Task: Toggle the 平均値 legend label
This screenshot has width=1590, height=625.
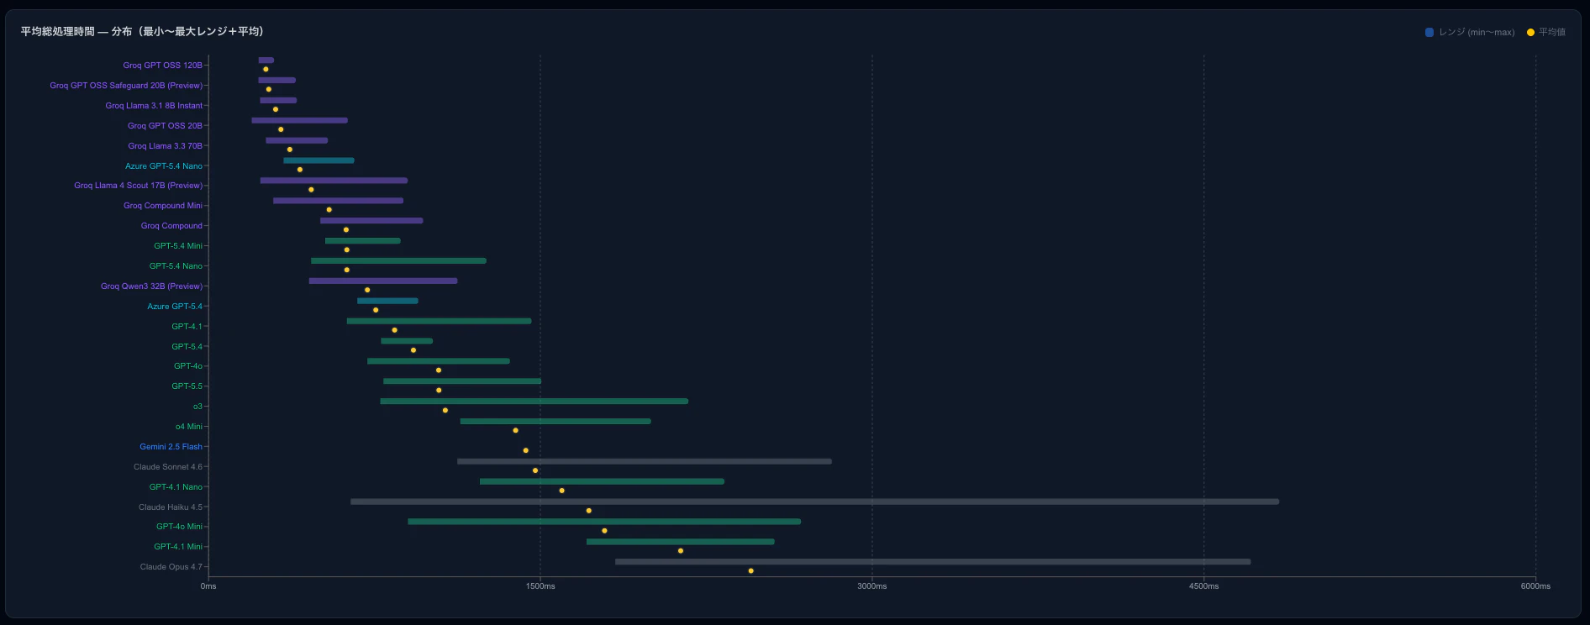Action: click(1552, 33)
